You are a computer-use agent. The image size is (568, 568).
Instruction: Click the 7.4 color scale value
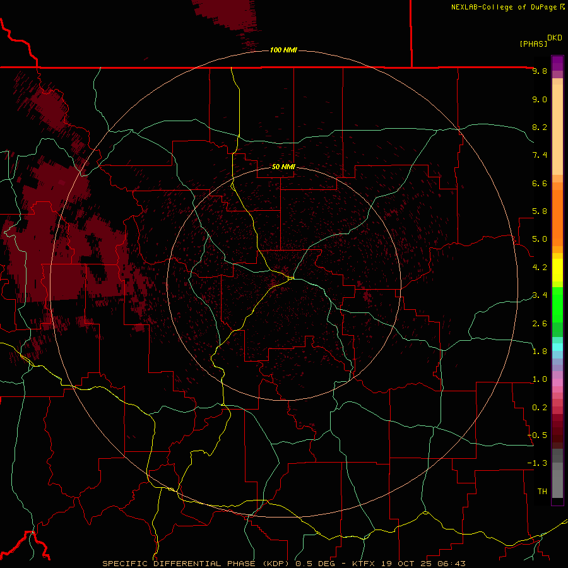pos(540,155)
